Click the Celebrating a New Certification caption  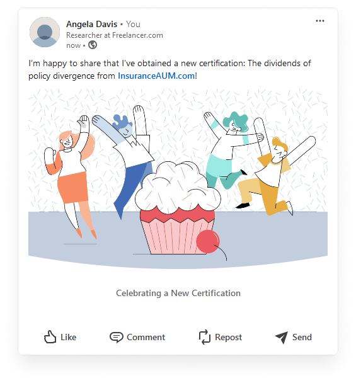coord(178,293)
